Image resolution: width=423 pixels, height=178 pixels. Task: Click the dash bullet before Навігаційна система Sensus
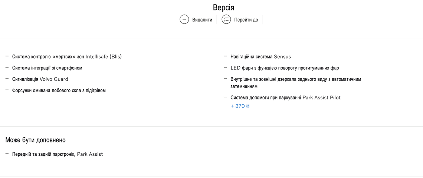(225, 56)
